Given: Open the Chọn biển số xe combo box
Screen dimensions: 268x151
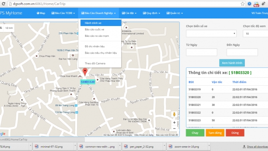Looking at the screenshot, I should (x=211, y=34).
